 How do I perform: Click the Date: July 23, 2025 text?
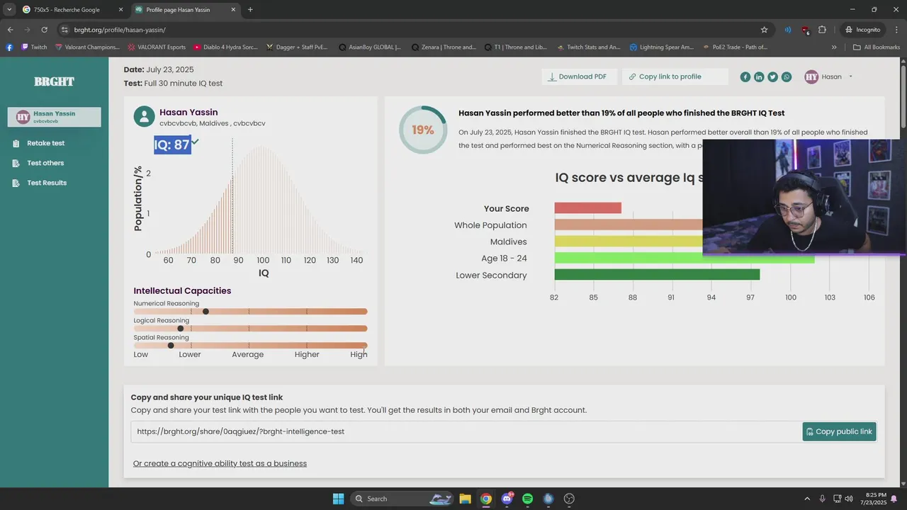tap(159, 69)
